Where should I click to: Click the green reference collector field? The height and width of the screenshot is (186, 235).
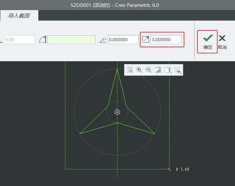pos(71,39)
